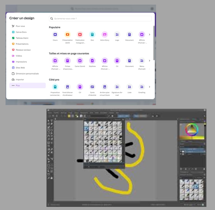Open the Impressions category

click(x=27, y=62)
